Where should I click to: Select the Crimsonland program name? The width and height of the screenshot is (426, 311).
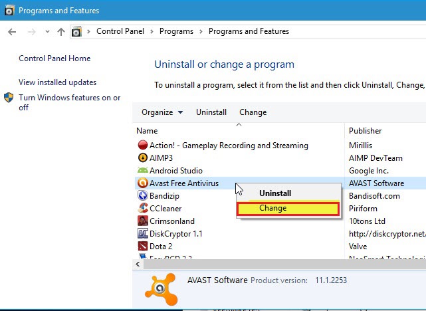tap(172, 221)
